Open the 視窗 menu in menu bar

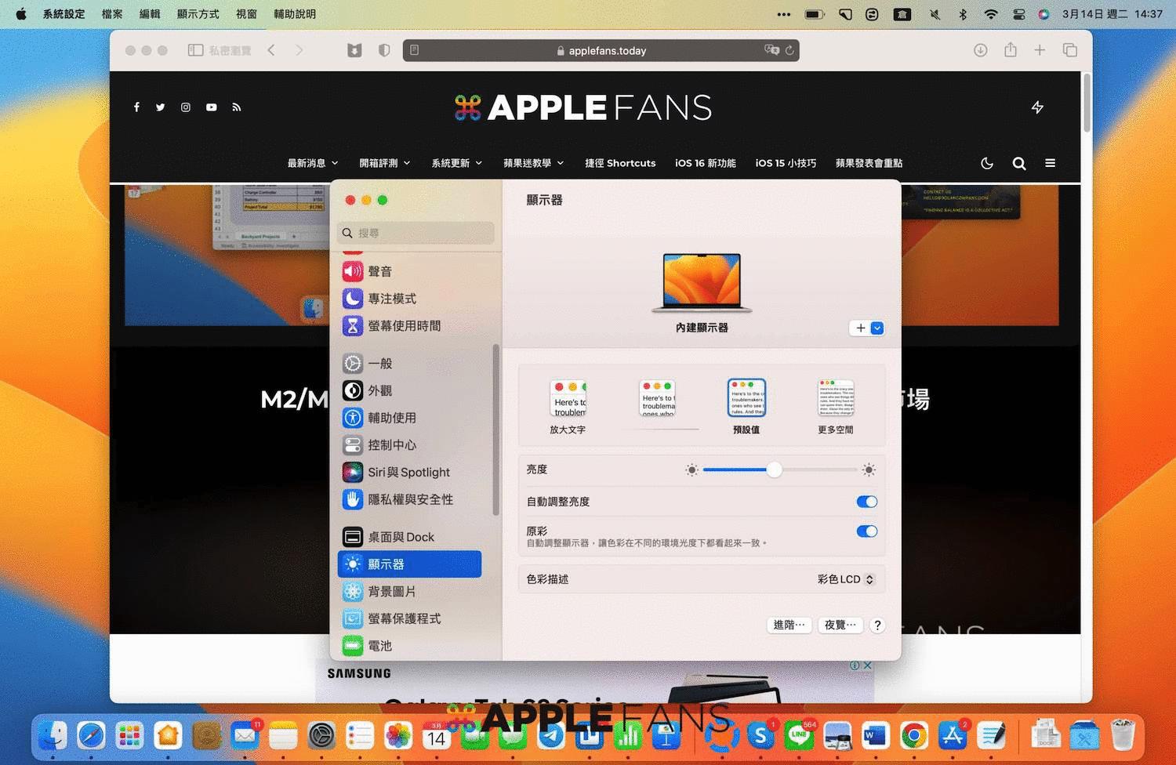(245, 13)
